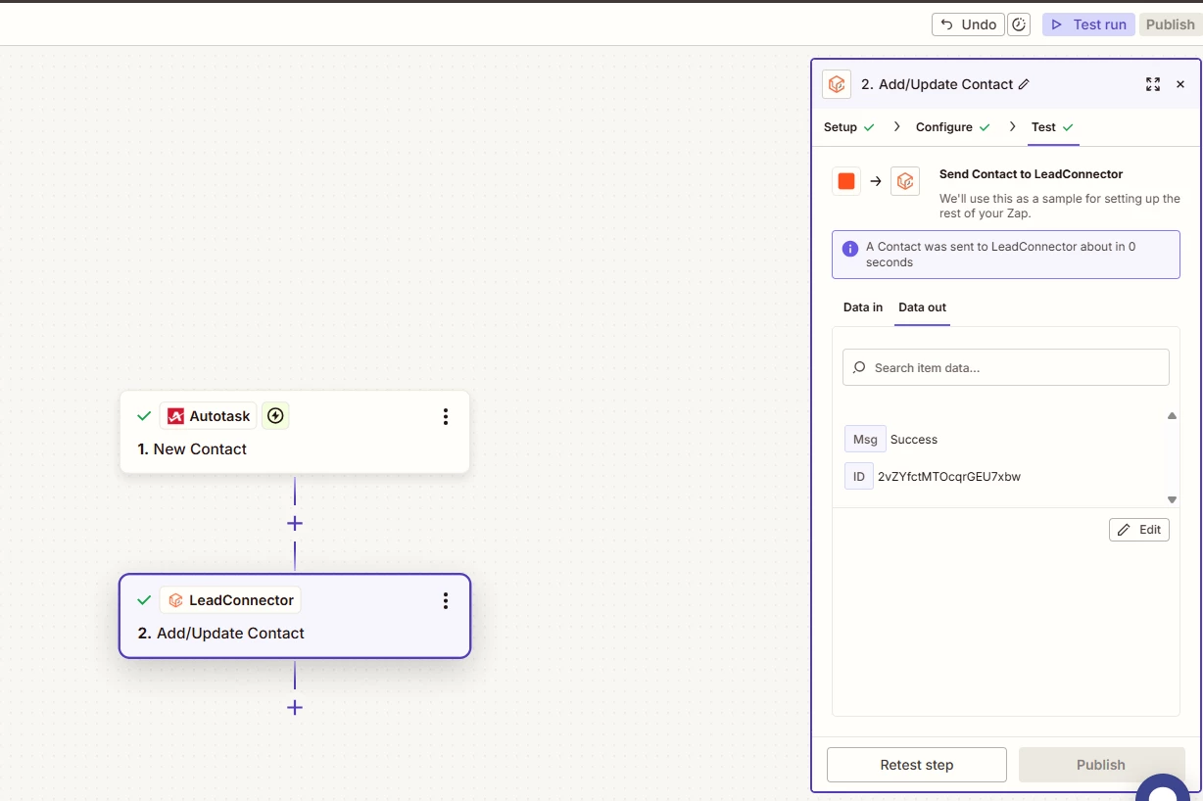Switch to the Configure tab
The height and width of the screenshot is (801, 1203).
(x=952, y=127)
